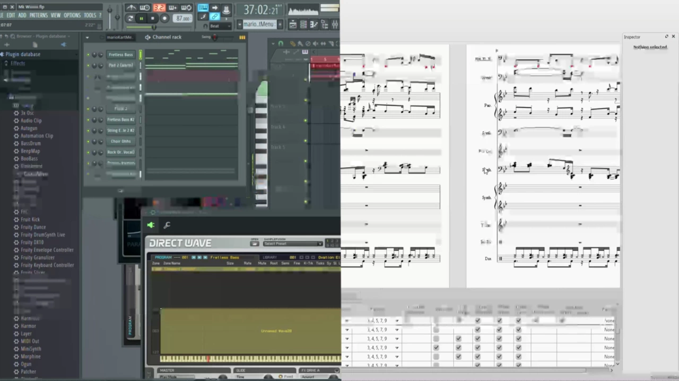
Task: Click the Channel rack Swing slider knob
Action: (214, 37)
